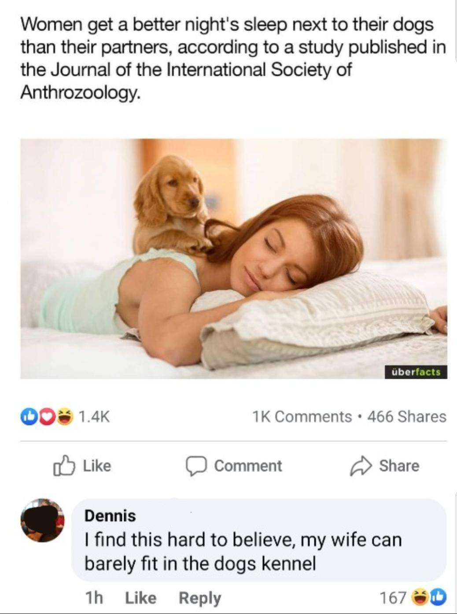
Task: Click the Share arrow icon
Action: (x=360, y=466)
